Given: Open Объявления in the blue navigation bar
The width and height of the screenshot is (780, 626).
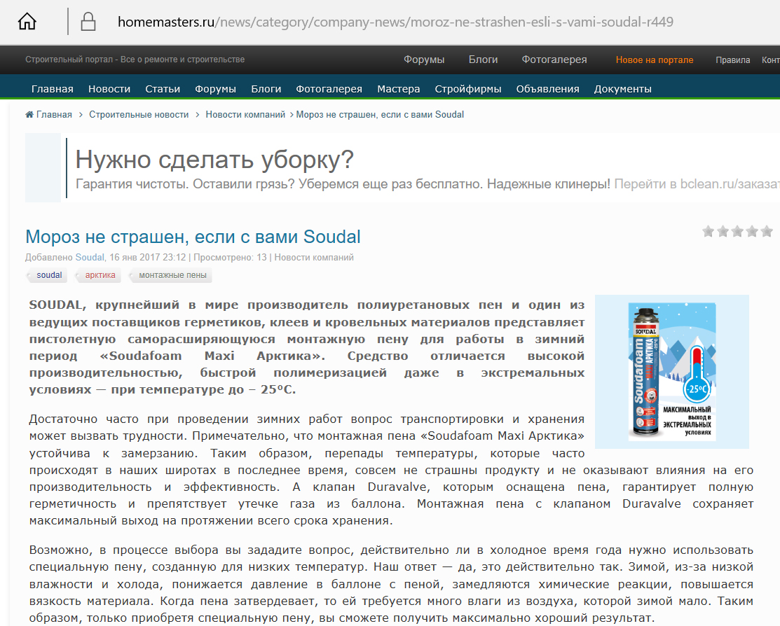Looking at the screenshot, I should [548, 89].
